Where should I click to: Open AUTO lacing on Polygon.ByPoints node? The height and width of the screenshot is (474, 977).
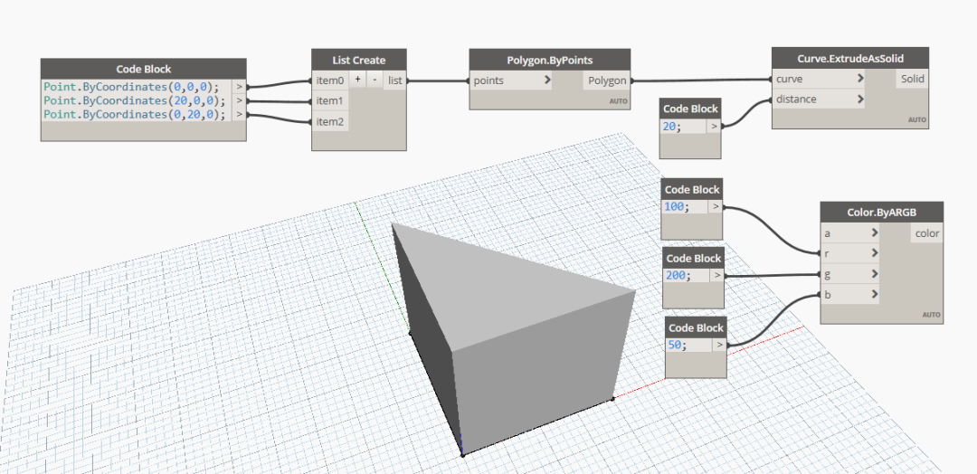coord(620,101)
